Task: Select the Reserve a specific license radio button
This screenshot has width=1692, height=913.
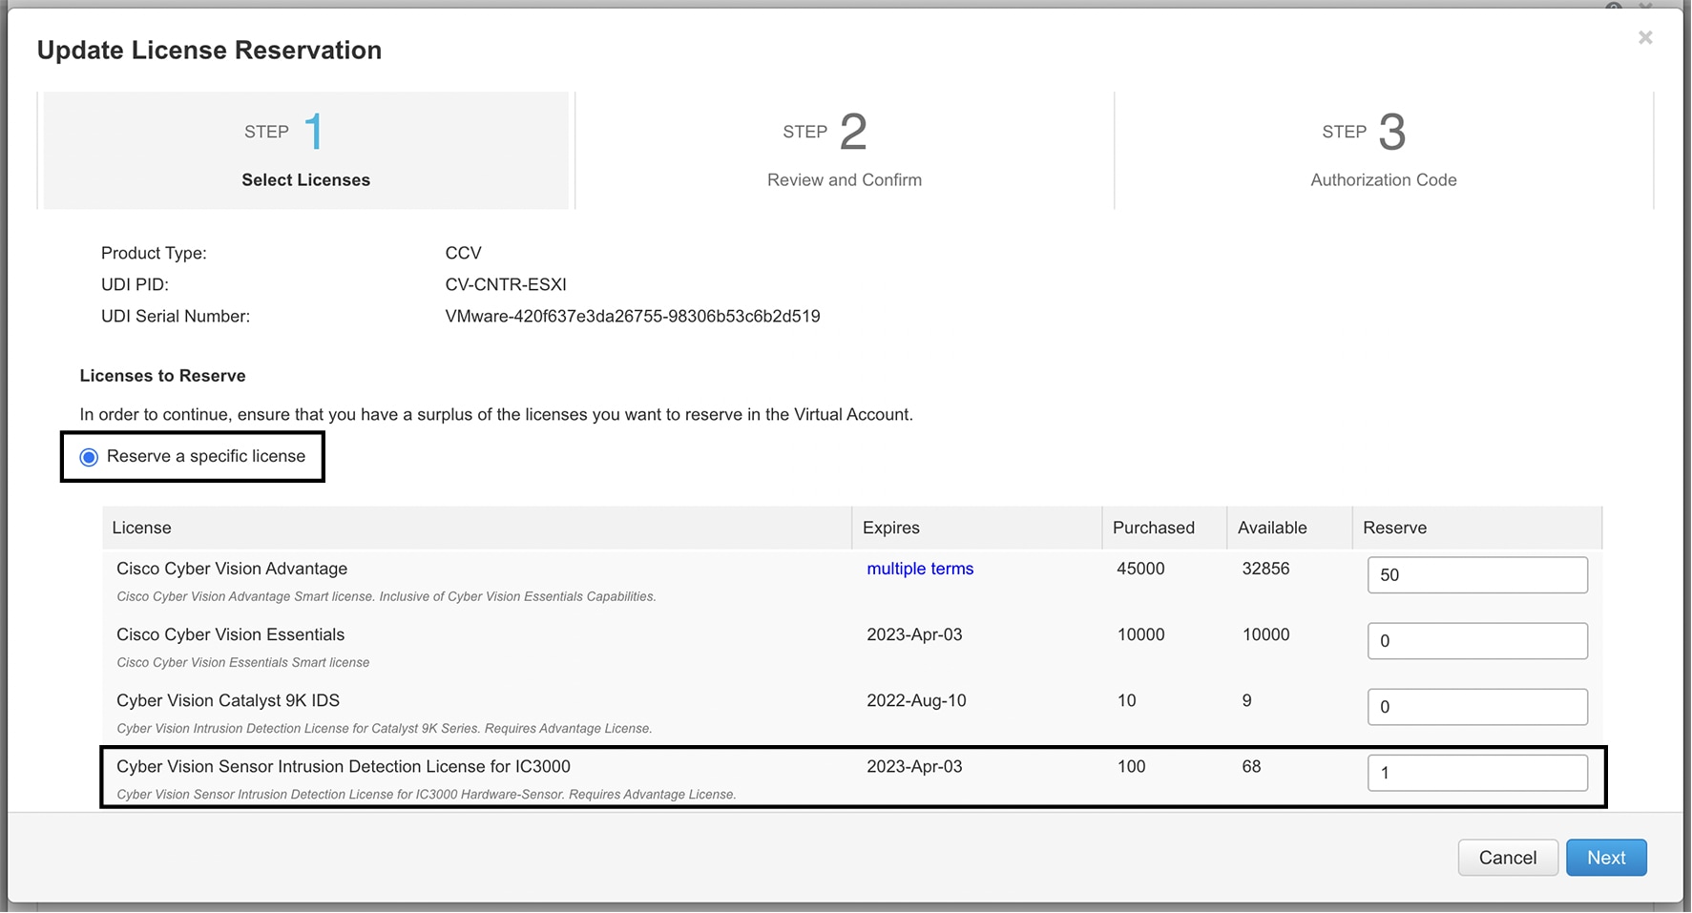Action: click(89, 457)
